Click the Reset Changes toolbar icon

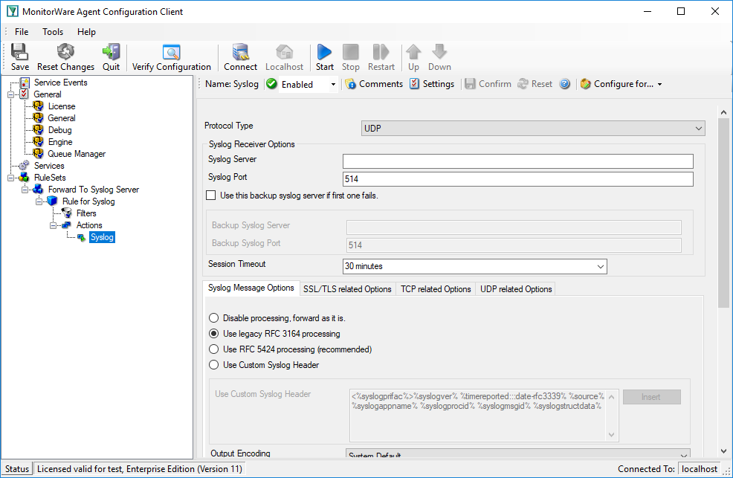click(65, 57)
